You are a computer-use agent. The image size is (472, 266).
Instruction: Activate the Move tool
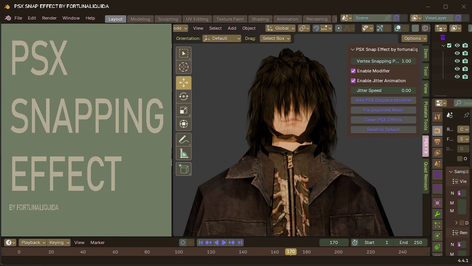184,83
